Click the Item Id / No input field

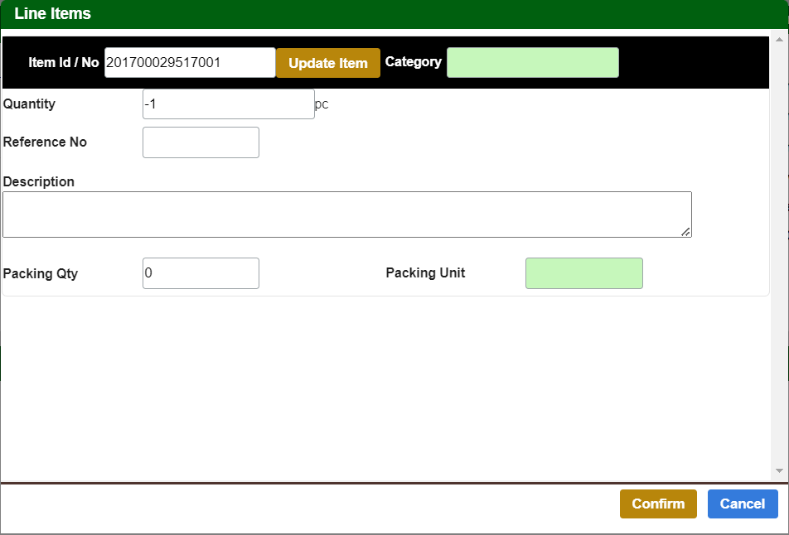pyautogui.click(x=190, y=62)
